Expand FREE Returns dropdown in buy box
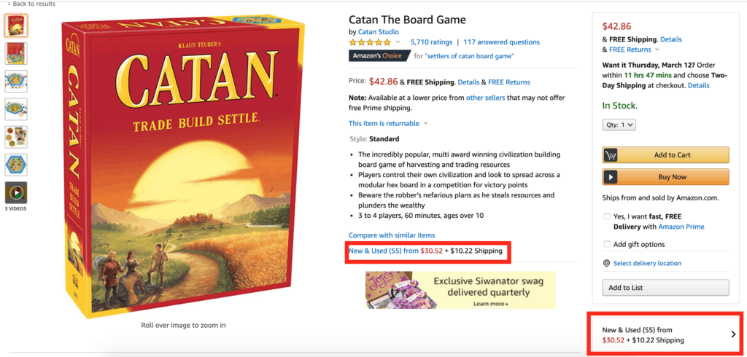The image size is (747, 357). (x=657, y=50)
